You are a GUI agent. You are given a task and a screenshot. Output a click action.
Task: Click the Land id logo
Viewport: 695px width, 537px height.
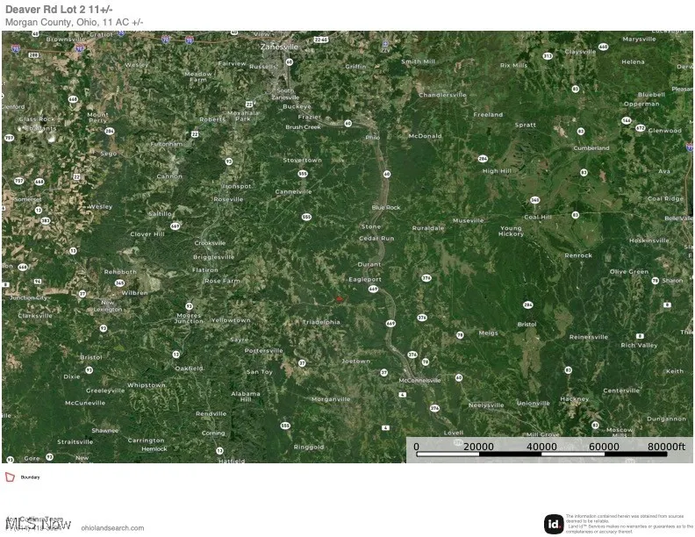pyautogui.click(x=553, y=524)
